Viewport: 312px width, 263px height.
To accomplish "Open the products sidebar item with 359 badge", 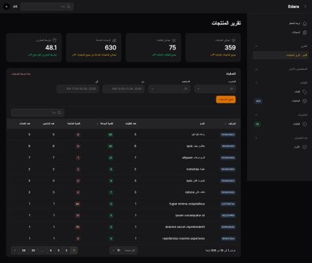I will click(280, 101).
